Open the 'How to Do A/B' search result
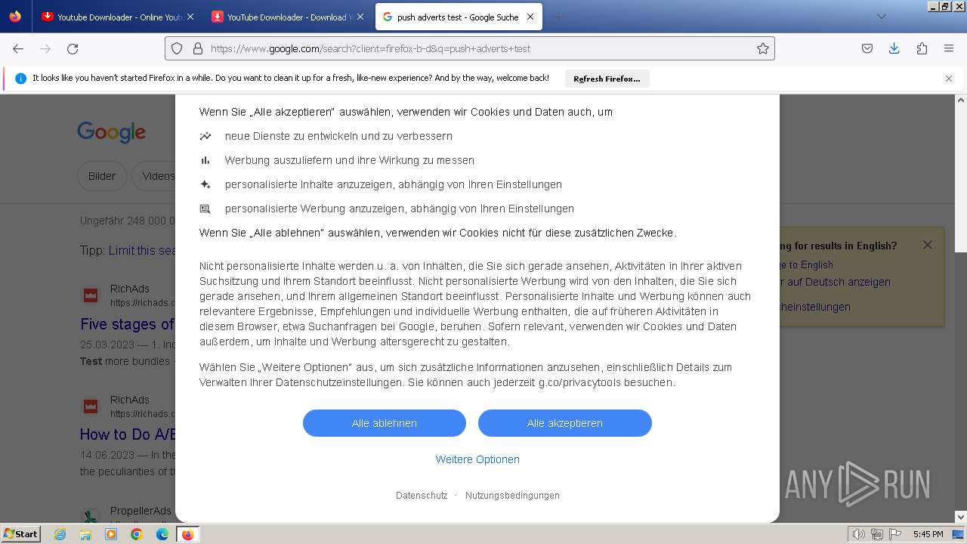 click(128, 434)
